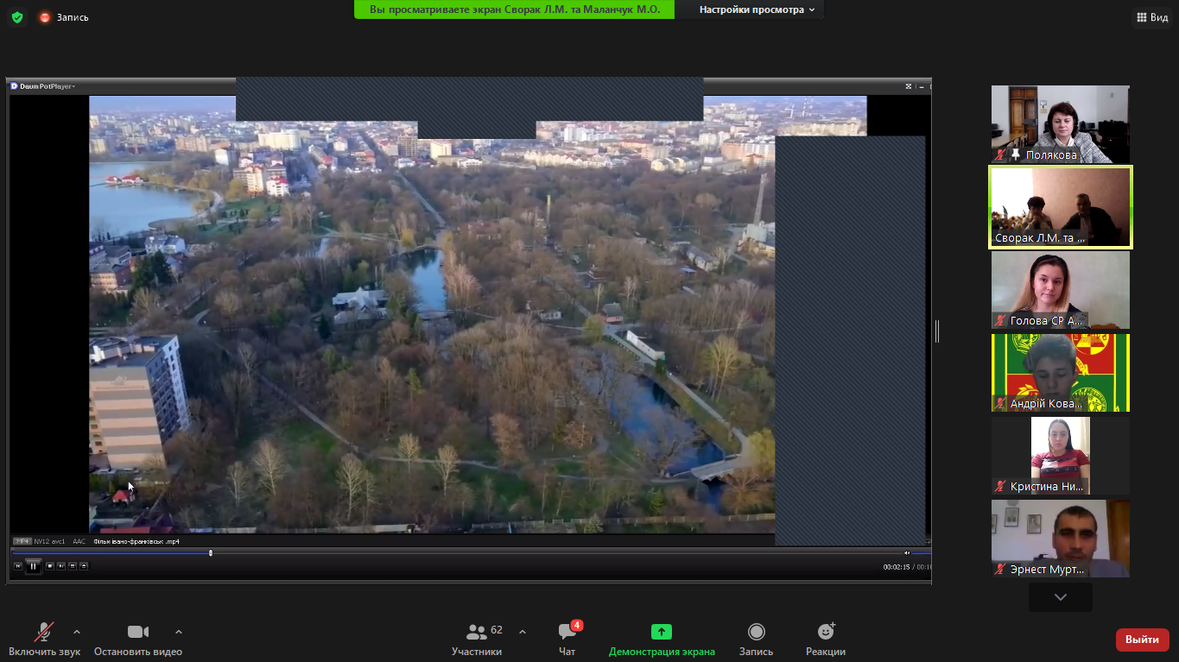Expand video options arrow beside camera
Image resolution: width=1179 pixels, height=662 pixels.
pos(179,632)
